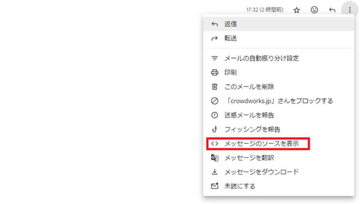Click the 17:32 (2 時間前) timestamp
This screenshot has height=204, width=362.
265,10
